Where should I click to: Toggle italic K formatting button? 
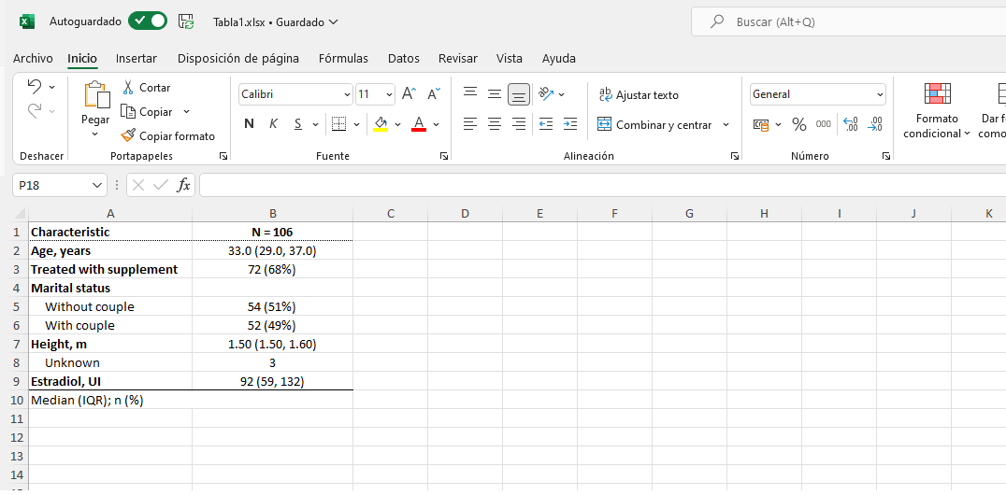(274, 124)
